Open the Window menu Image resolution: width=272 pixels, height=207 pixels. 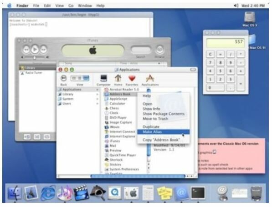click(x=85, y=5)
